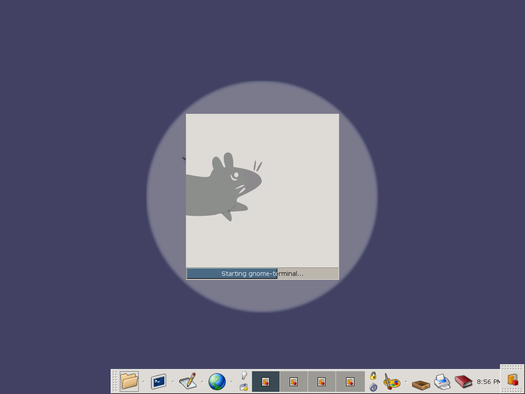Open the notepad text editor launcher
Viewport: 525px width, 394px height.
point(188,381)
